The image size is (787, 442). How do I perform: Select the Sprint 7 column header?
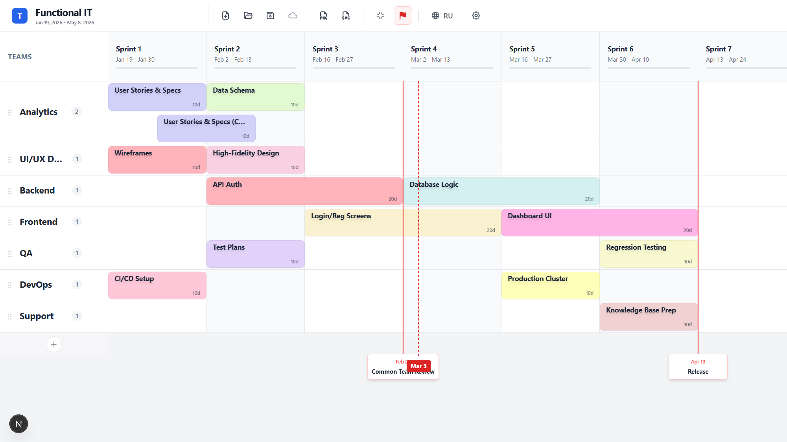point(743,57)
